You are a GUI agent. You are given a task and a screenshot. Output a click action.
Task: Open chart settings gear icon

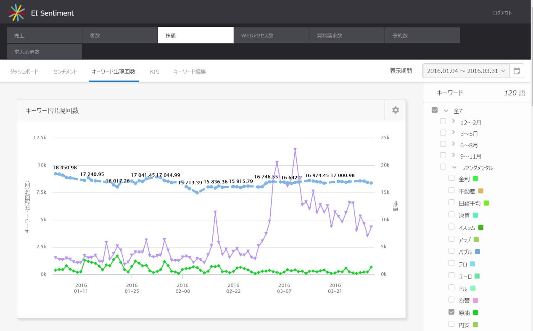click(395, 110)
